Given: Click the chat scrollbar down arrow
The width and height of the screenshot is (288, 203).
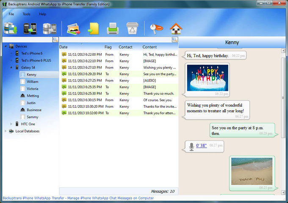Looking at the screenshot, I should tap(283, 192).
